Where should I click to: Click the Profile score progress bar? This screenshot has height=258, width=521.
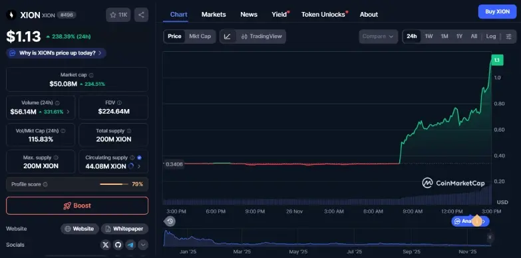tap(114, 184)
